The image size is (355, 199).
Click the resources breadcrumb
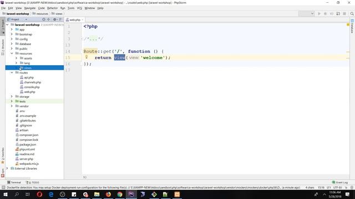[x=40, y=14]
